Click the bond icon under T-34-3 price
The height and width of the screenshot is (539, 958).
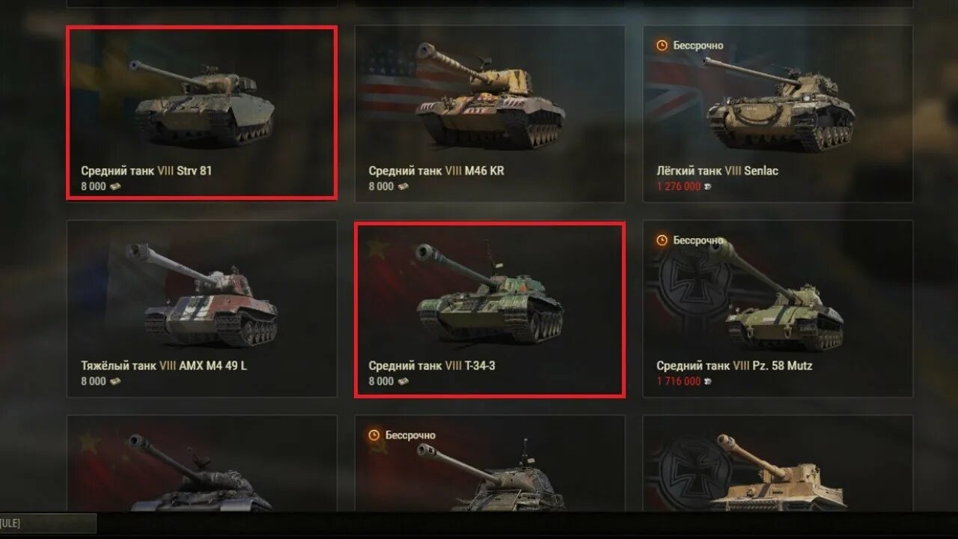(403, 381)
